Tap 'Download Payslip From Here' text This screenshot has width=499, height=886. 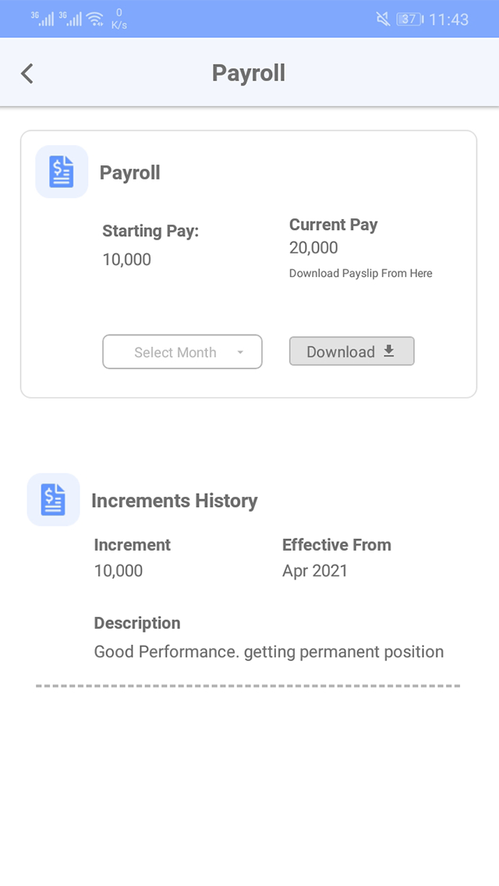(360, 274)
